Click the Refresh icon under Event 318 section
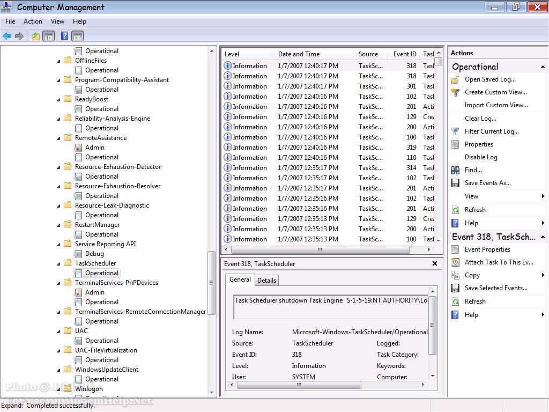Image resolution: width=549 pixels, height=412 pixels. 455,301
